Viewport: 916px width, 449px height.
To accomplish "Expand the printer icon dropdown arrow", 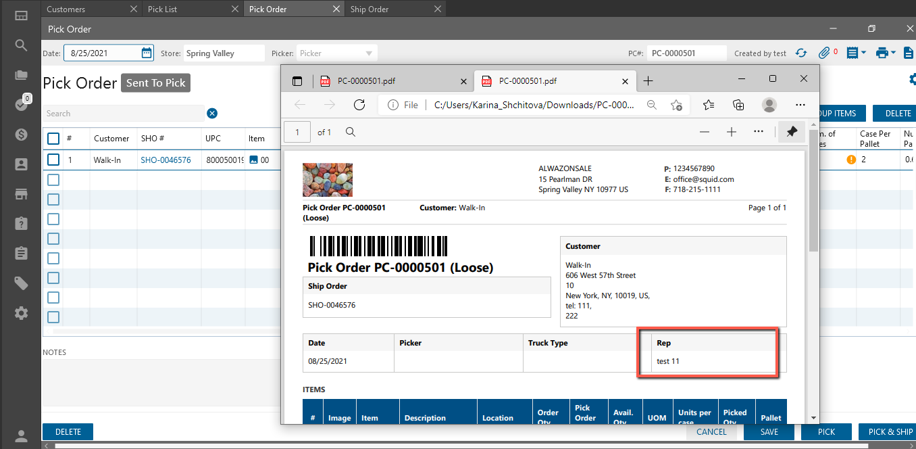I will click(x=894, y=53).
